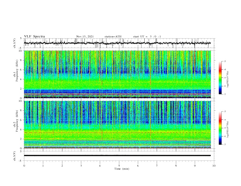Click the '-5' tick on ch.2 colorbar
The image size is (241, 186).
coord(225,128)
